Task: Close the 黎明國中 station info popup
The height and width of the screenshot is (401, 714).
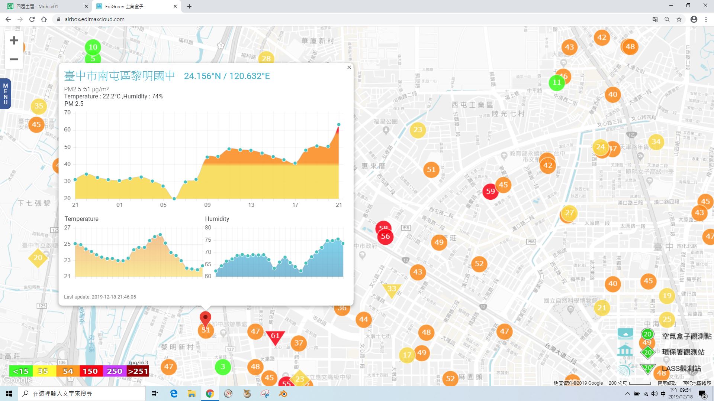Action: pyautogui.click(x=349, y=67)
